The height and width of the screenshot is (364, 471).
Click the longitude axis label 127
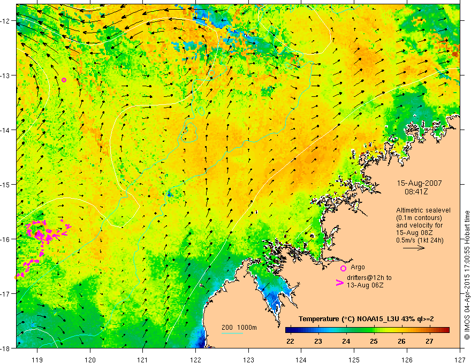(x=460, y=360)
